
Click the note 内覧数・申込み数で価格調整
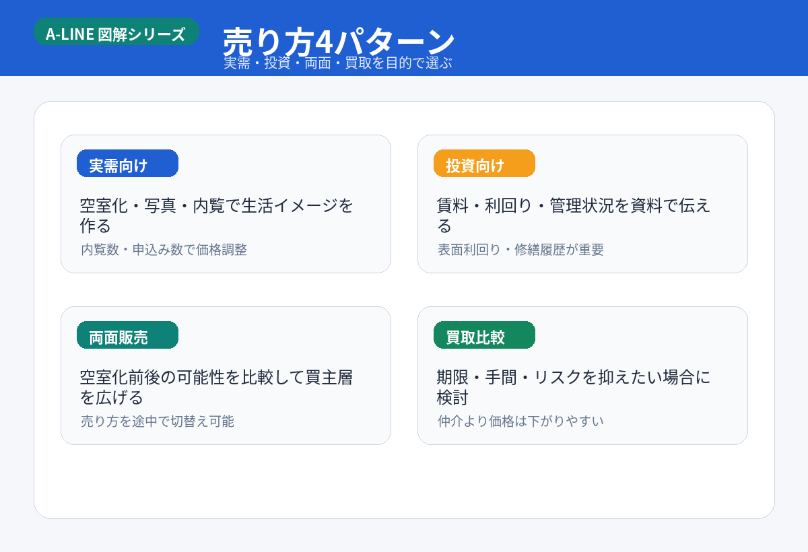(x=164, y=250)
